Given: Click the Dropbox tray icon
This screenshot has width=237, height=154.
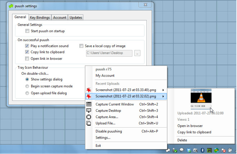Looking at the screenshot, I should click(x=189, y=150).
